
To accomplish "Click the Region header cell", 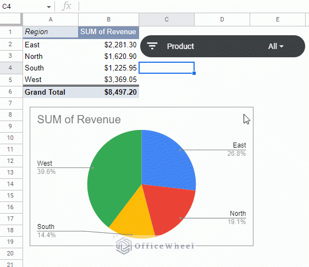I will click(x=51, y=32).
